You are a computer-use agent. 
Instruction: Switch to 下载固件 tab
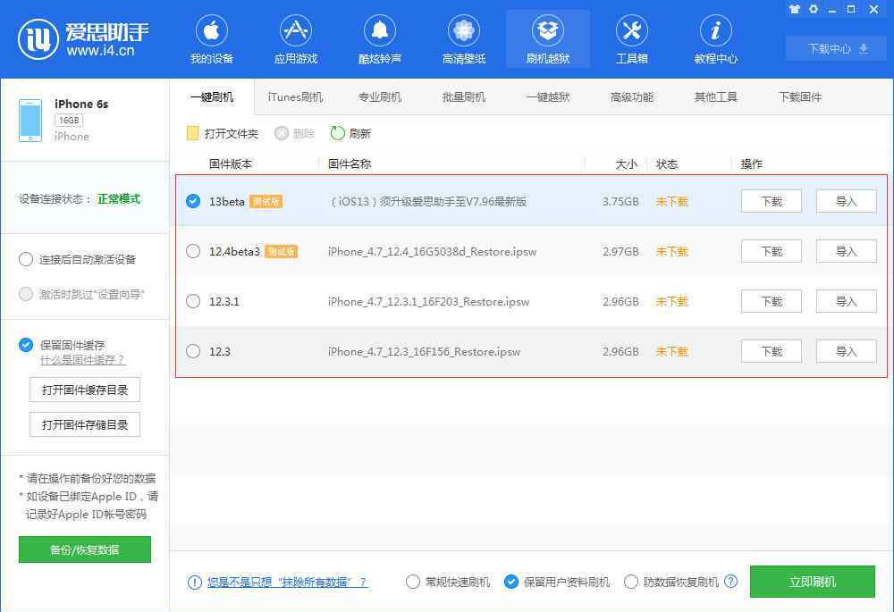(800, 96)
